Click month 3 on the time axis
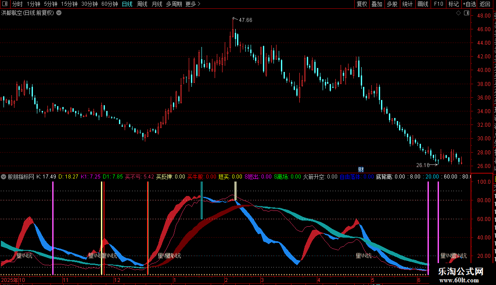 [x=262, y=280]
